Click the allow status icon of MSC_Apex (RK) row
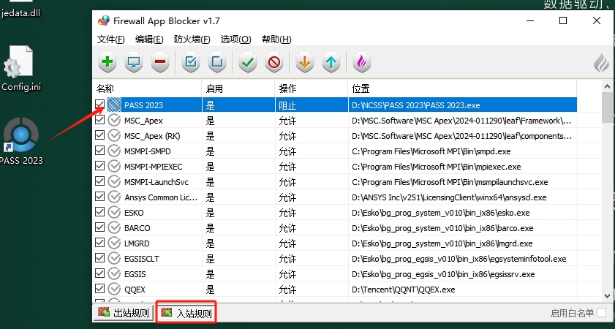The width and height of the screenshot is (615, 329). 114,136
